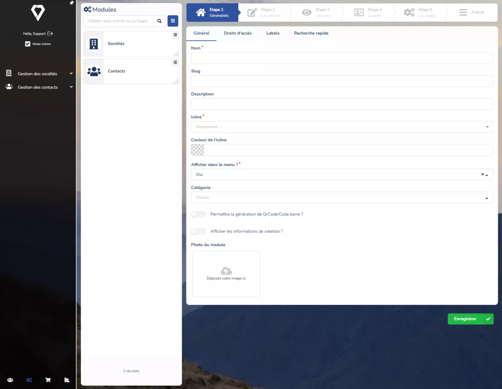Screen dimensions: 502x389
Task: Click the users group icon in bottom bar
Action: coord(10,380)
